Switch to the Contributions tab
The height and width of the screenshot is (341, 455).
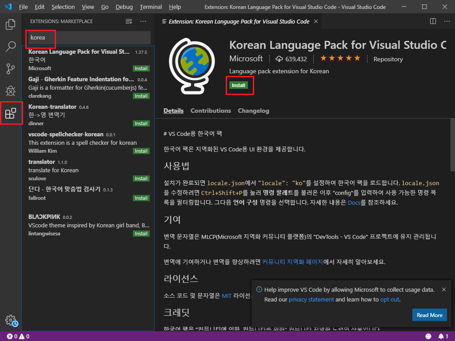point(211,111)
